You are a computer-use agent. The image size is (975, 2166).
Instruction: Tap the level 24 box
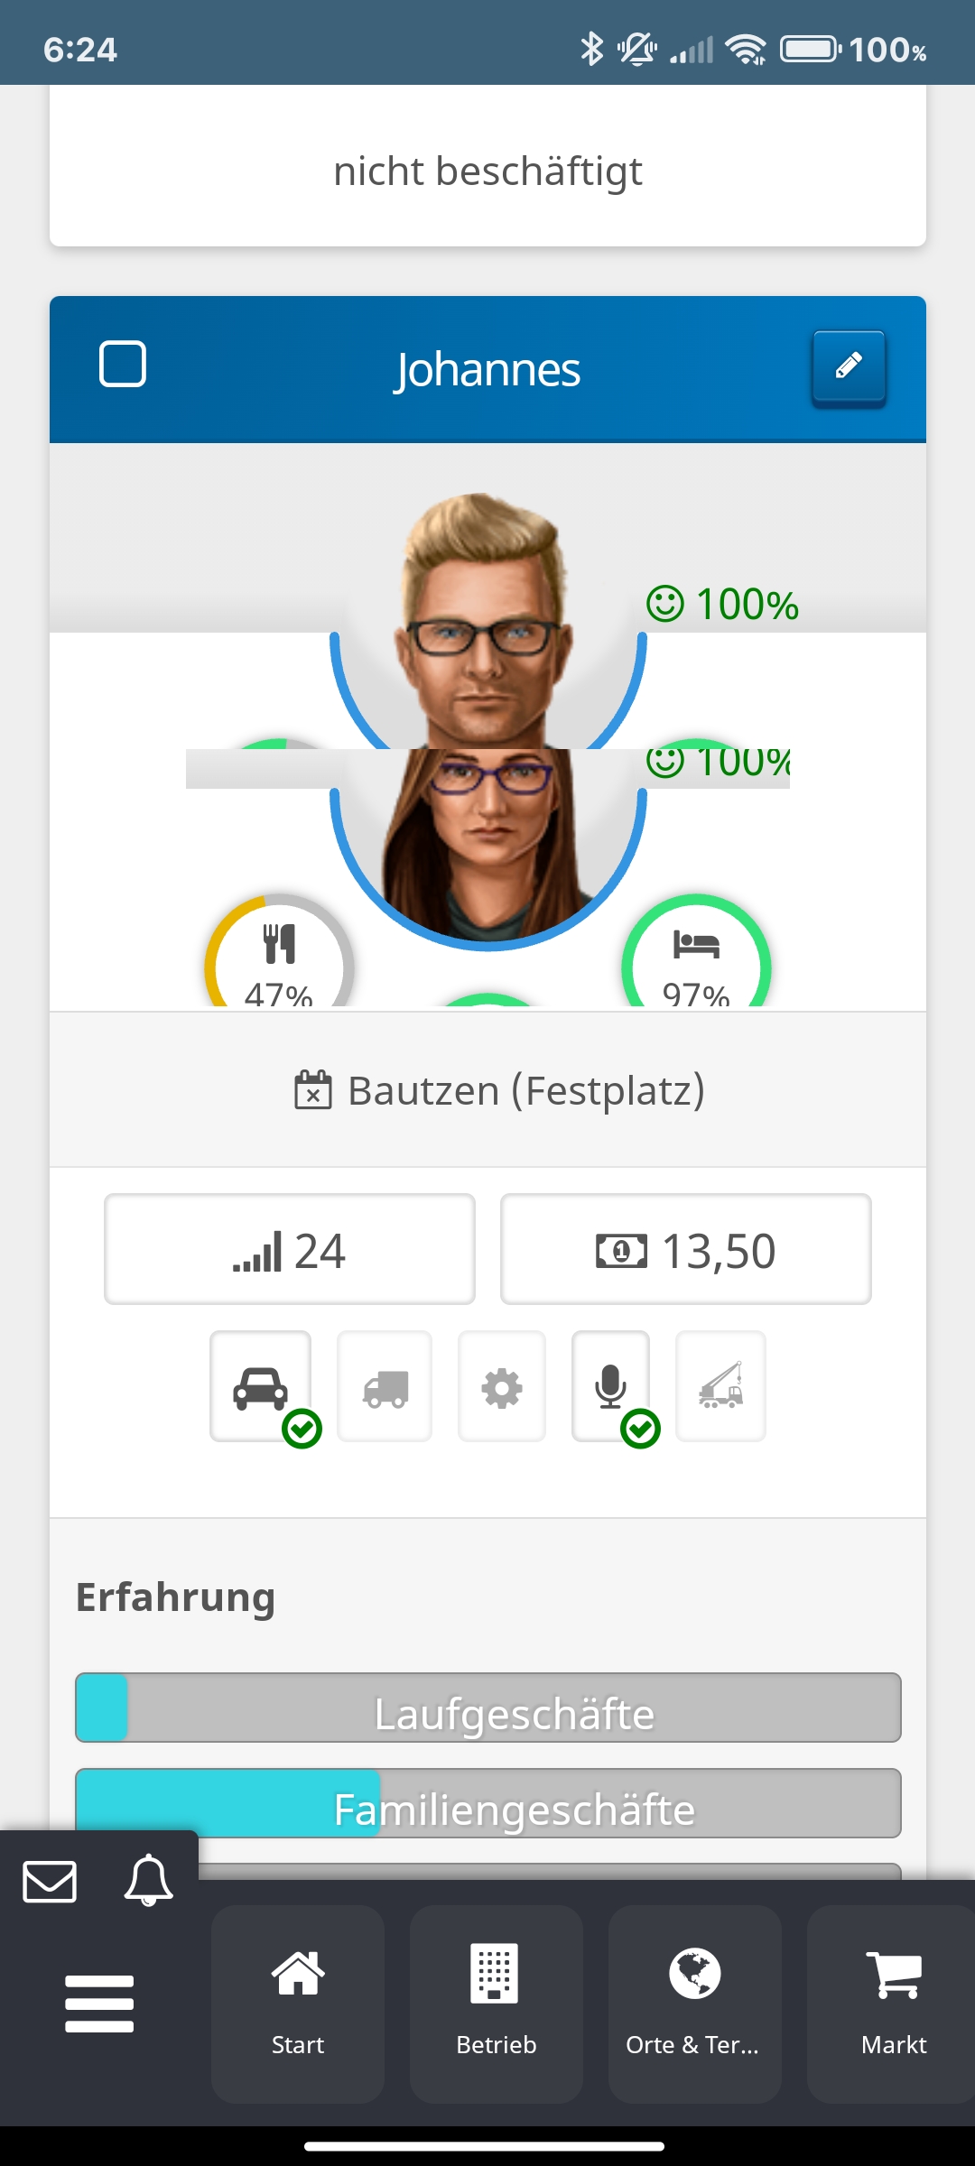pyautogui.click(x=290, y=1249)
